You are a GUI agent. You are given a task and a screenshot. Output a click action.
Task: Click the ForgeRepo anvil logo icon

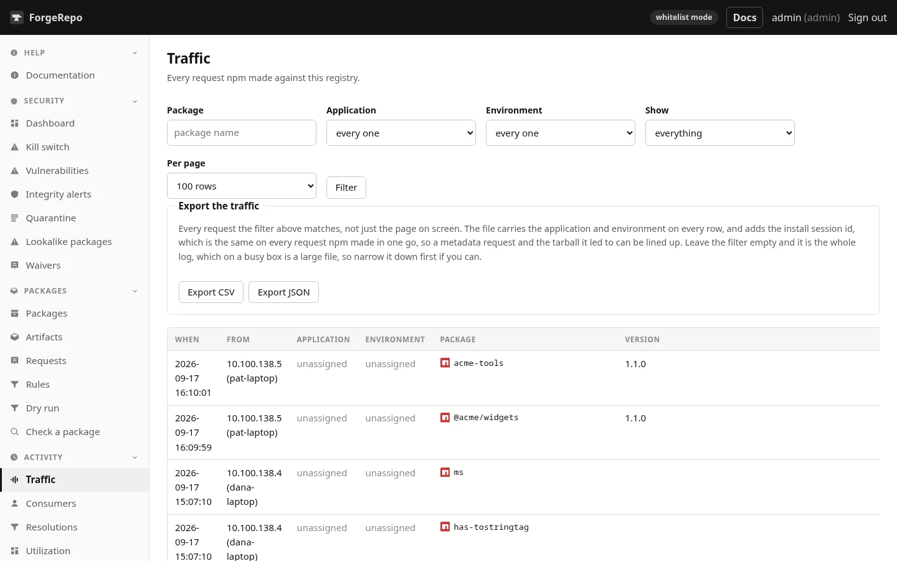click(17, 17)
